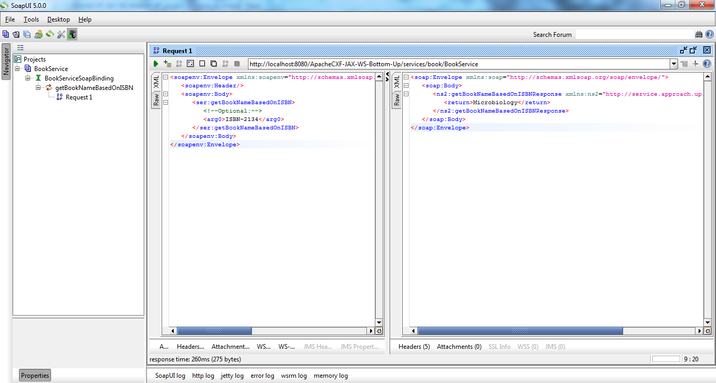Image resolution: width=716 pixels, height=383 pixels.
Task: Click the second SOAP icon beside stop button
Action: [225, 64]
